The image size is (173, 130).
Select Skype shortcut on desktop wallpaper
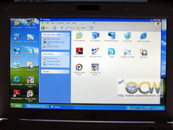pos(31,52)
